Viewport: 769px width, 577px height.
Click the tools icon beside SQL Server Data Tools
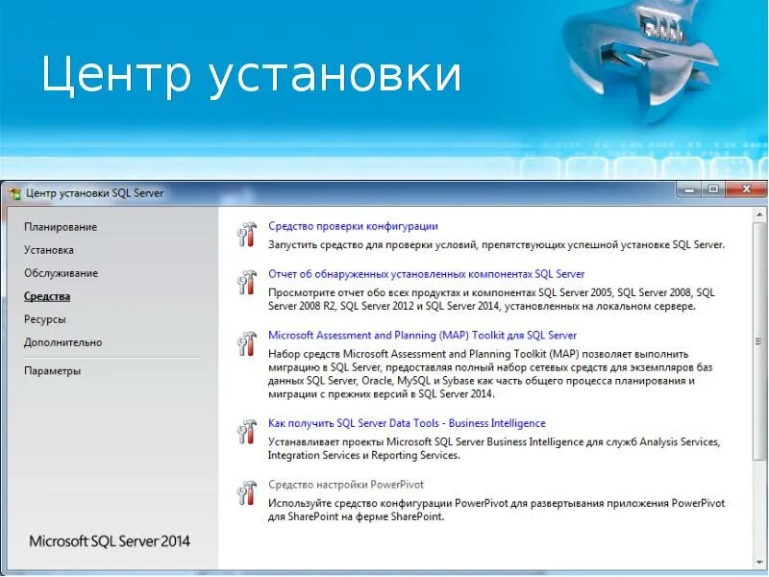pyautogui.click(x=247, y=431)
